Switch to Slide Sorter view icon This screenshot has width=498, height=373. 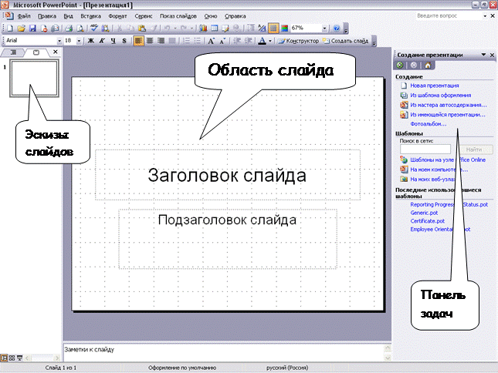click(x=12, y=358)
